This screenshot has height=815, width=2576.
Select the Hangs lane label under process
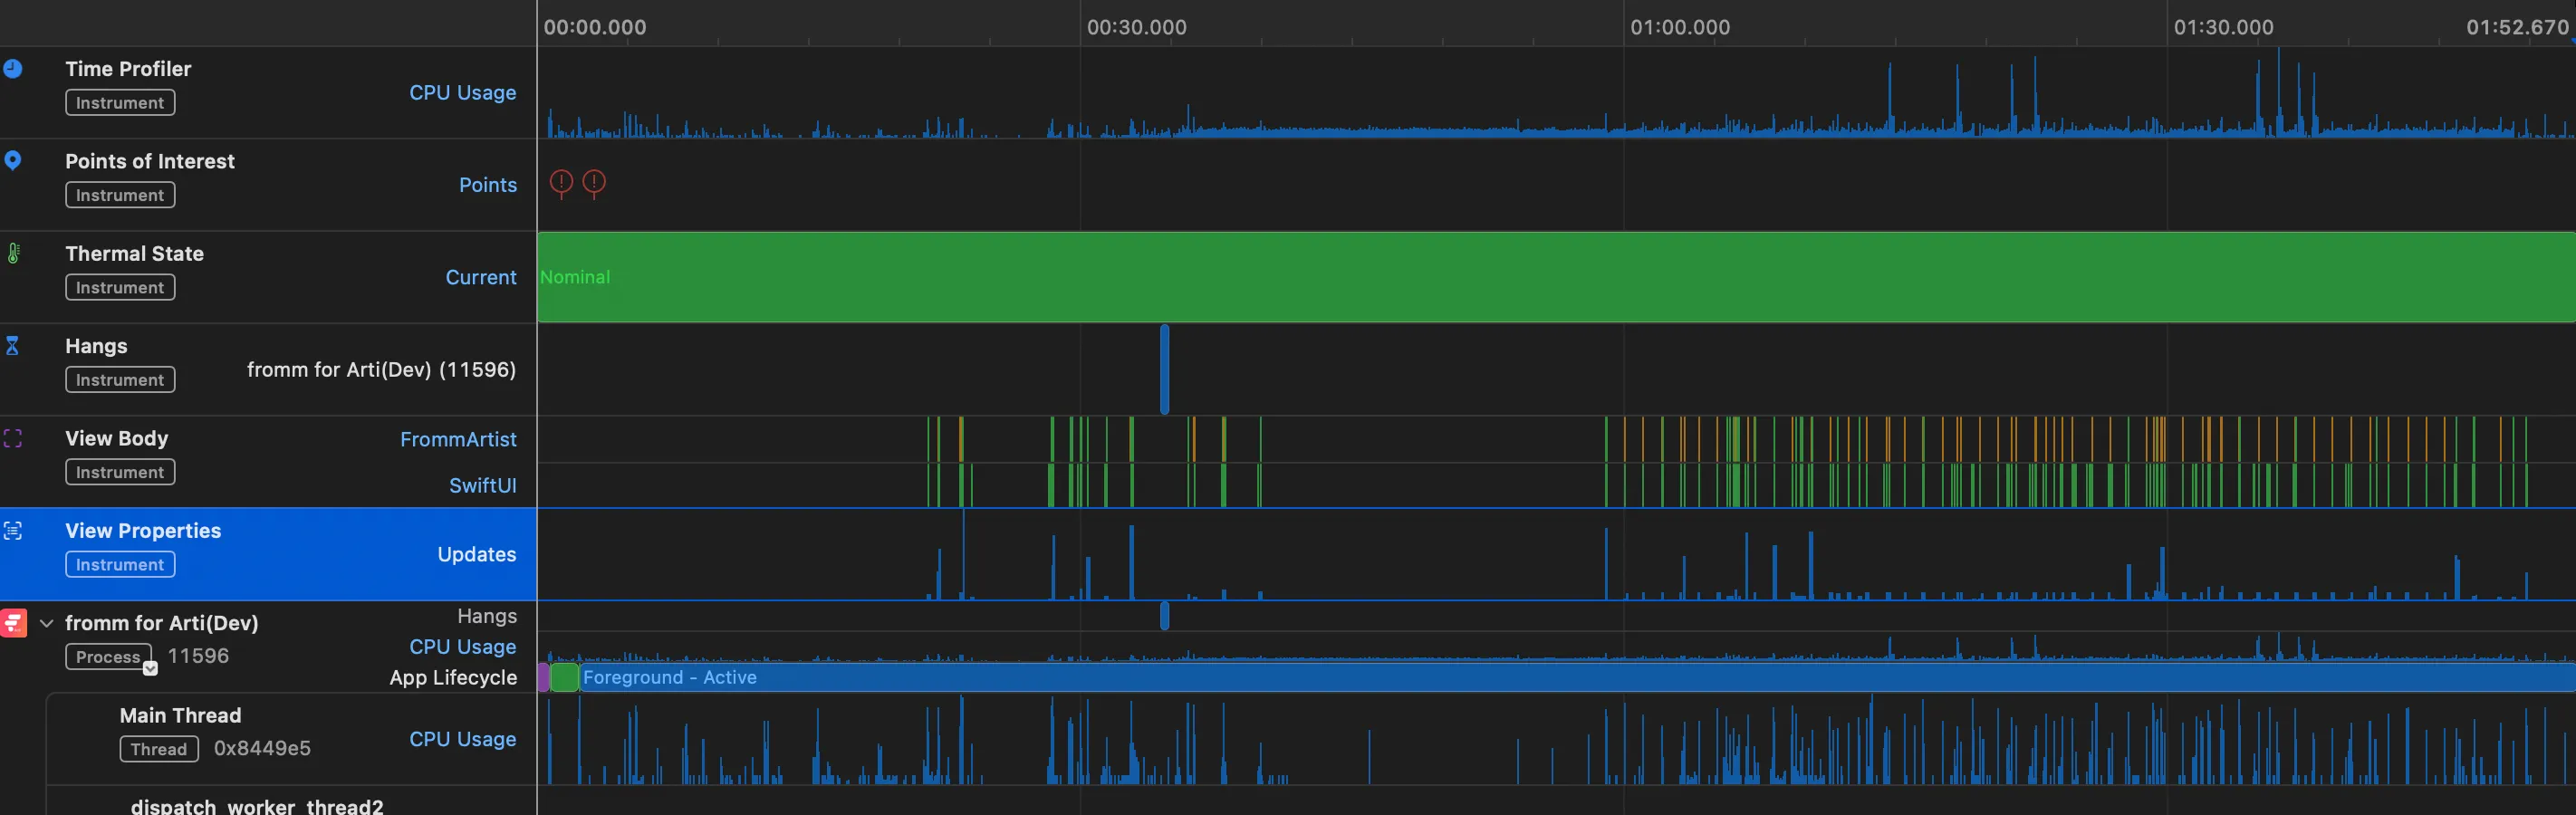coord(487,616)
